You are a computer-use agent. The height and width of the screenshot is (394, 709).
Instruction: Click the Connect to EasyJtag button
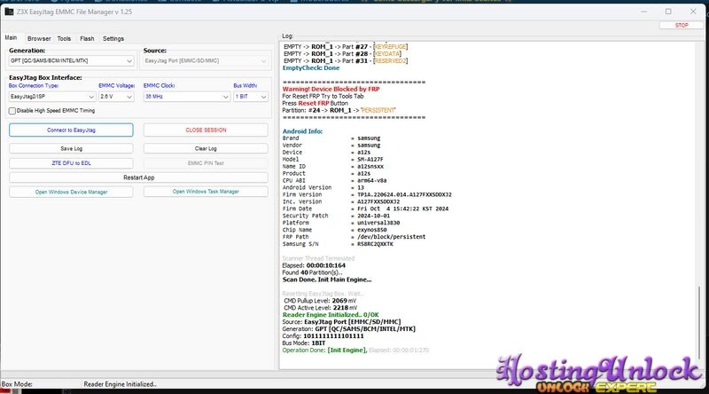pyautogui.click(x=71, y=130)
